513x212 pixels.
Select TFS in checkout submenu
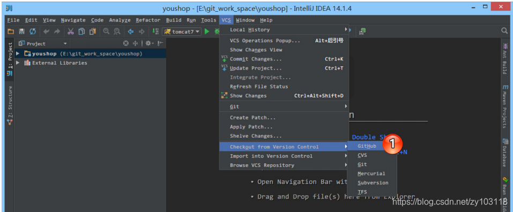point(372,192)
